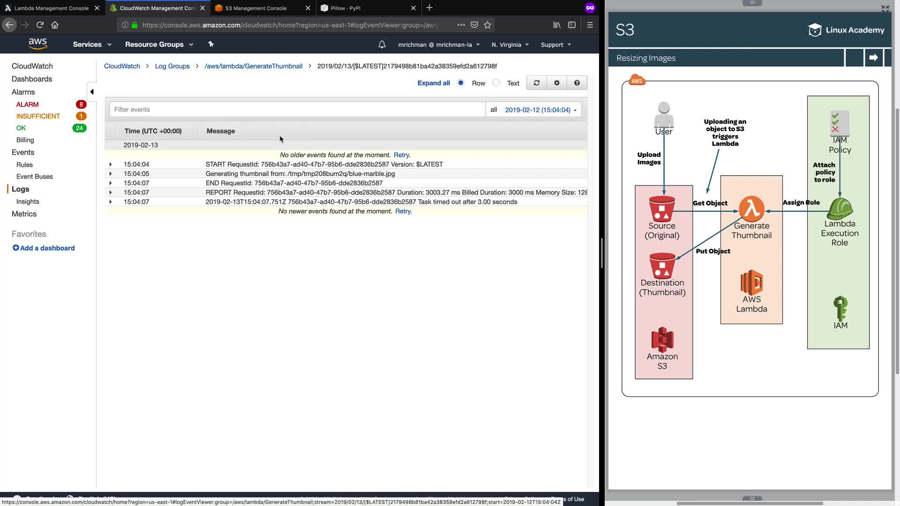Click the Filter events input field
The image size is (900, 506).
point(297,110)
